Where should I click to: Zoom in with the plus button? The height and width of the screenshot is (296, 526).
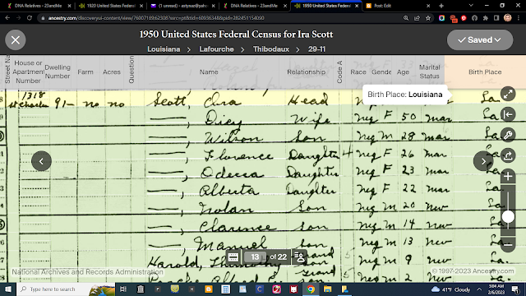508,176
